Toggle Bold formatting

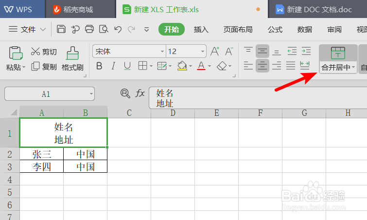click(x=99, y=66)
